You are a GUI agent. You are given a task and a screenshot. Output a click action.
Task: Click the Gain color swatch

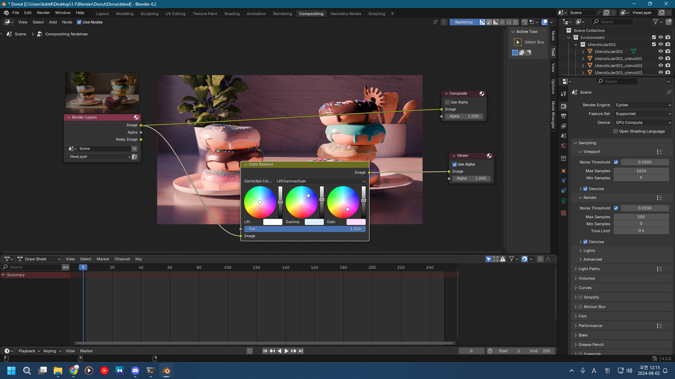click(x=356, y=222)
